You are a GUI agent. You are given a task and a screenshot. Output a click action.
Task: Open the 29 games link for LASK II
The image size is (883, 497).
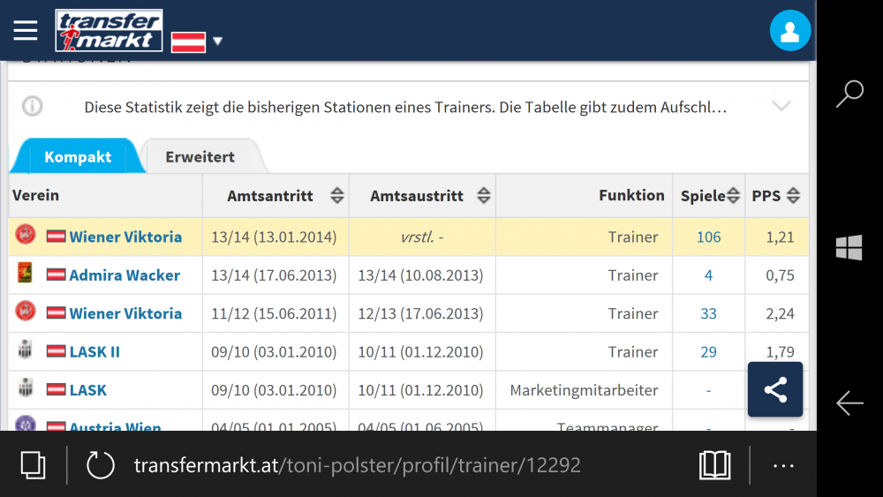coord(708,351)
